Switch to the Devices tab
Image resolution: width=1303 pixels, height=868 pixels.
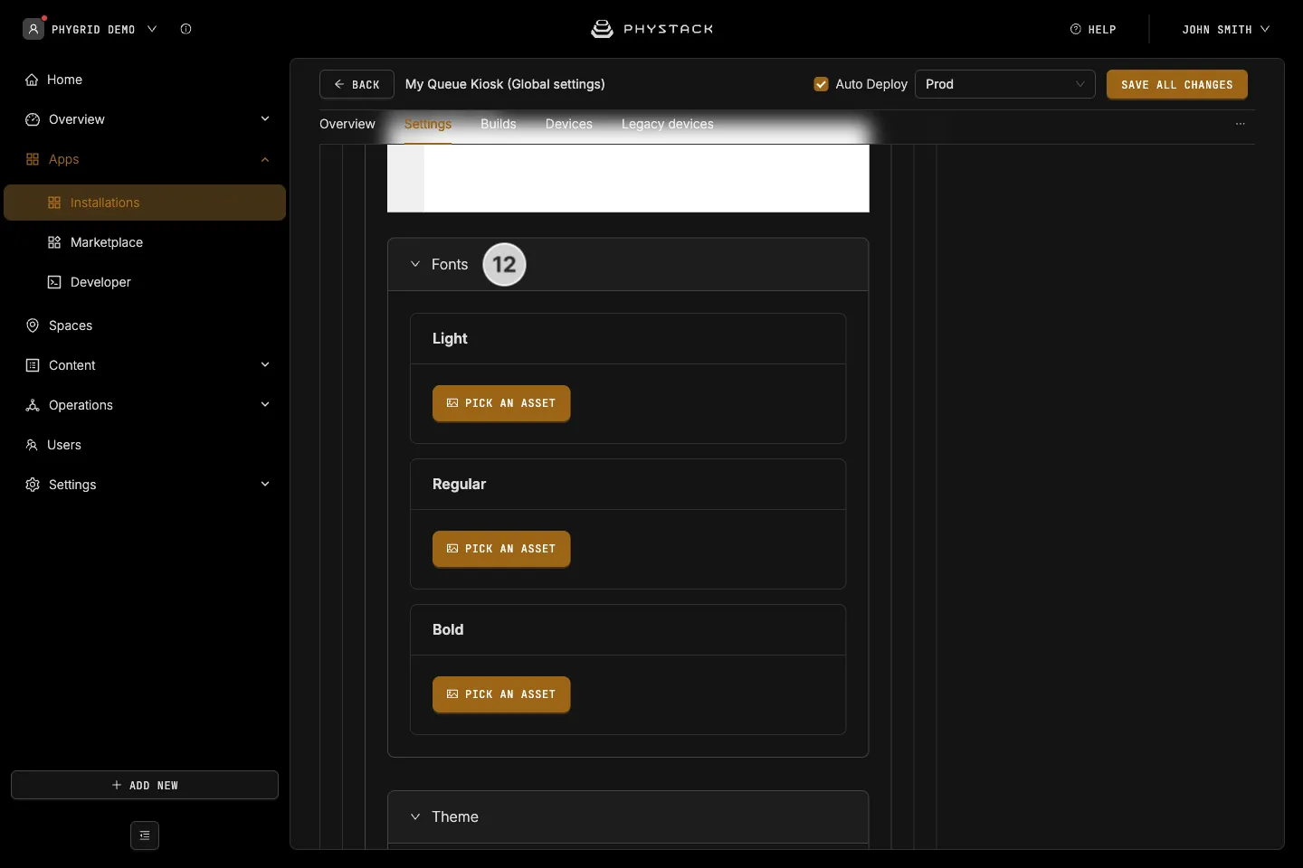click(569, 124)
